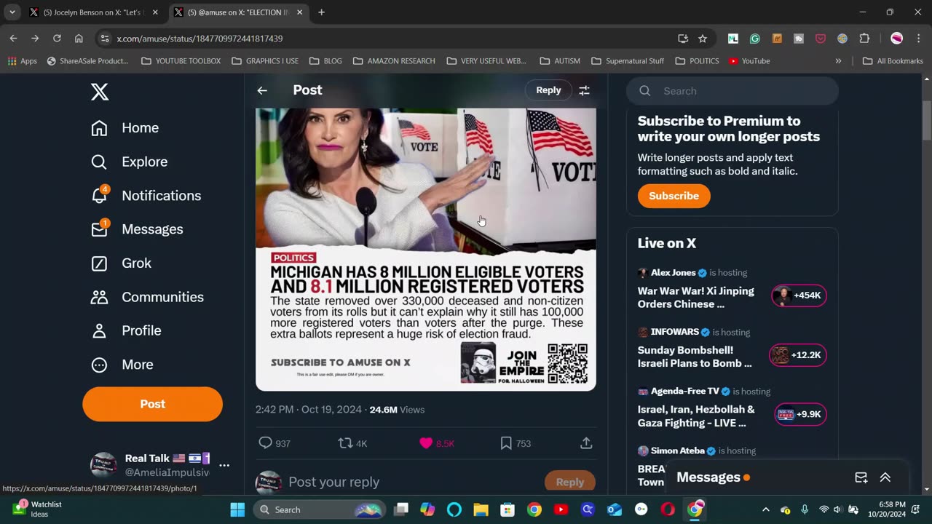Open the Extensions puzzle icon
The width and height of the screenshot is (932, 524).
pyautogui.click(x=864, y=39)
